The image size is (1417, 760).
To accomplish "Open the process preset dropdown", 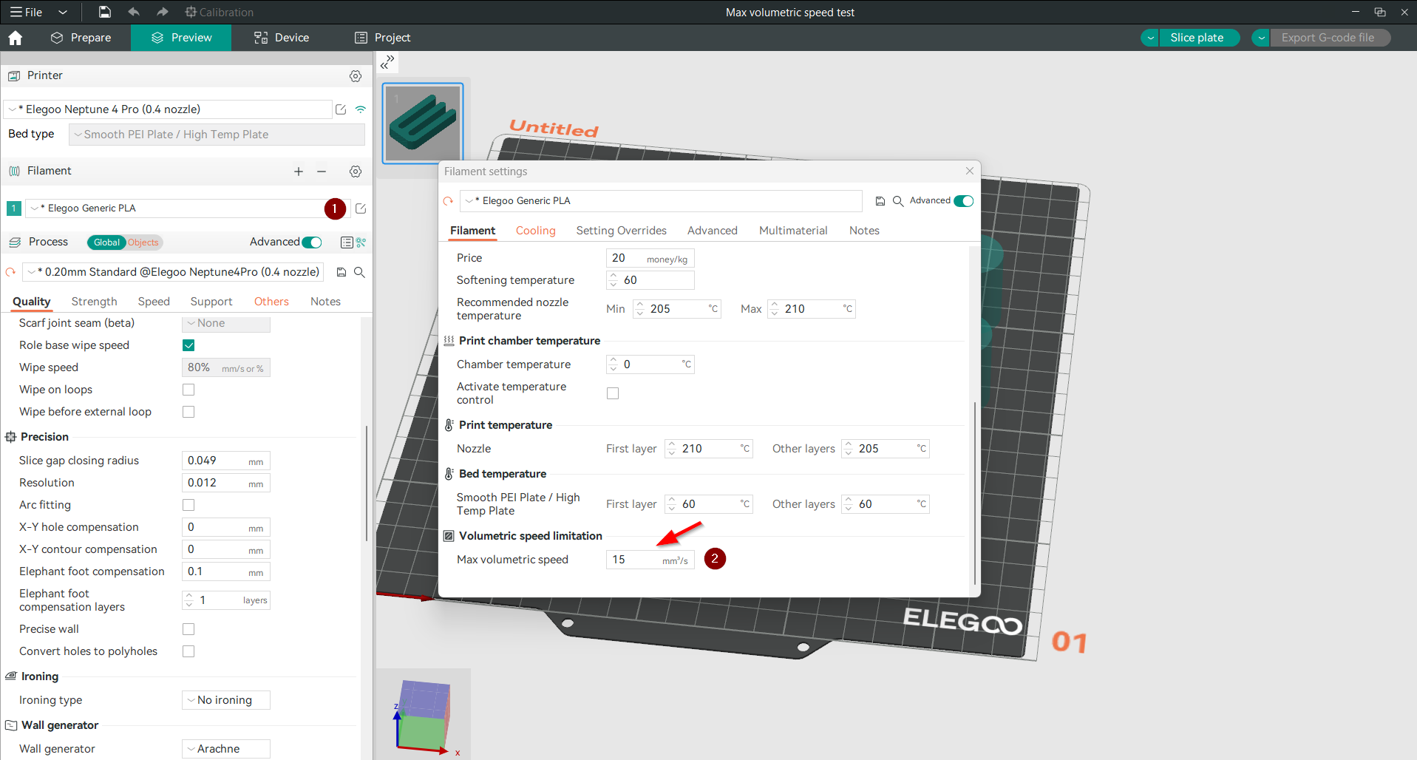I will point(174,272).
